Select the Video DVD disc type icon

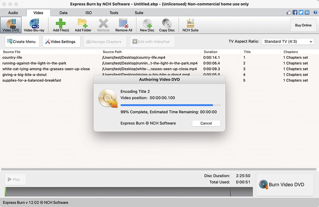pos(11,25)
